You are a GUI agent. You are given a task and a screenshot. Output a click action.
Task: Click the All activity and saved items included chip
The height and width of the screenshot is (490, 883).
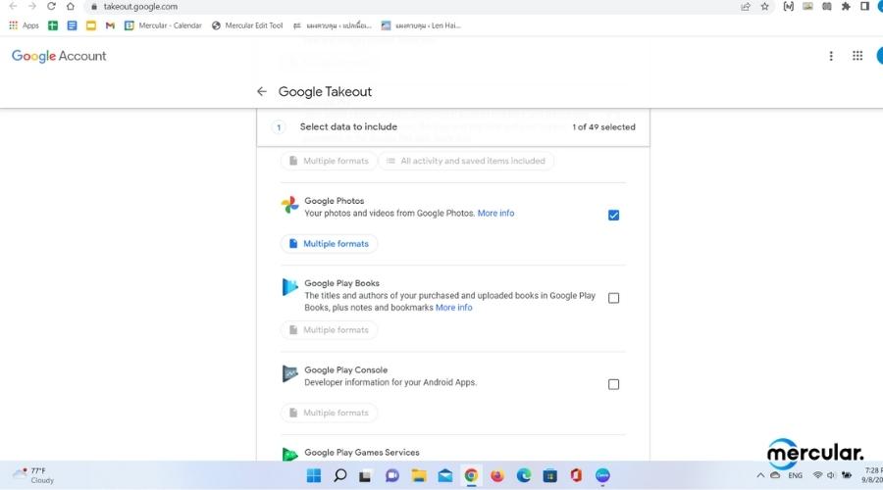[x=466, y=161]
